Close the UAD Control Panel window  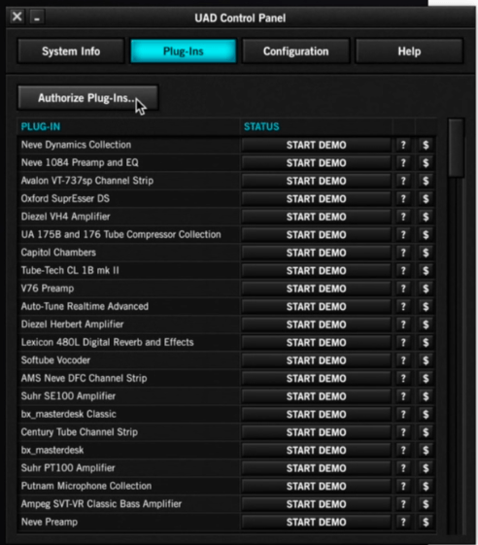(x=17, y=17)
